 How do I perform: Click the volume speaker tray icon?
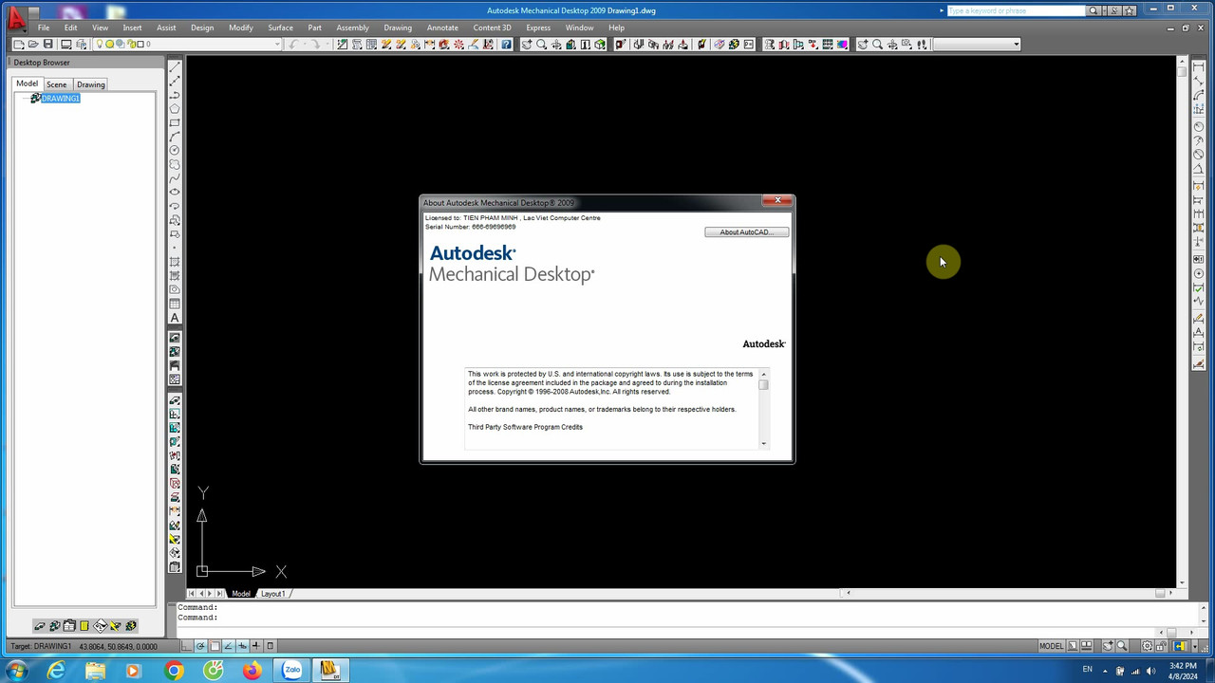[x=1150, y=671]
